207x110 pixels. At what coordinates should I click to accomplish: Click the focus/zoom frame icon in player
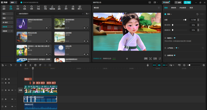pos(150,59)
